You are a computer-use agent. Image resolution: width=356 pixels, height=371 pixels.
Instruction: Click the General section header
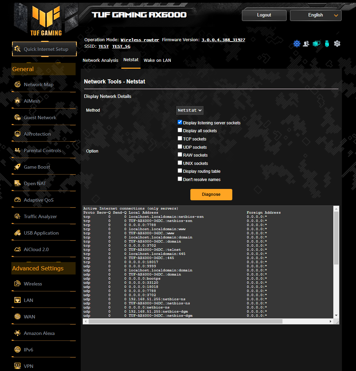(x=44, y=69)
